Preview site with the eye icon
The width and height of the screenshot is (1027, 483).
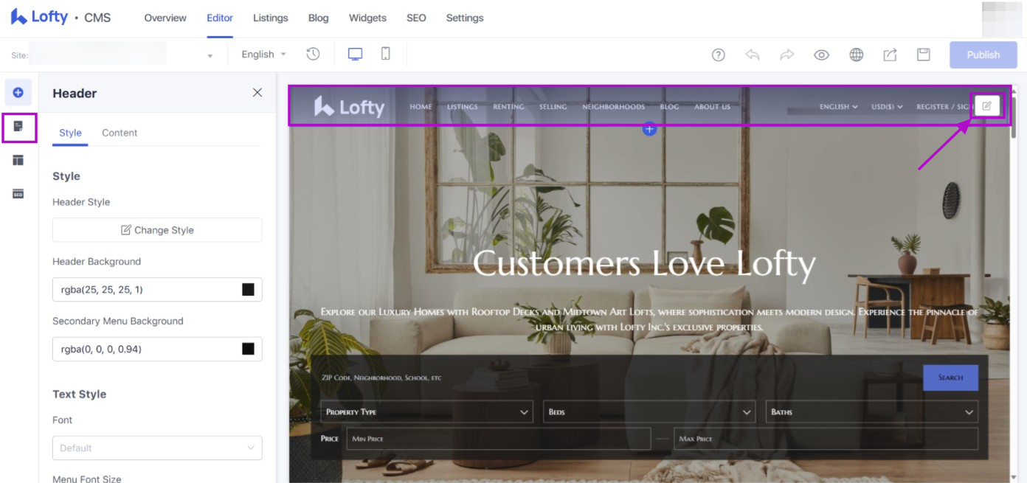click(821, 55)
